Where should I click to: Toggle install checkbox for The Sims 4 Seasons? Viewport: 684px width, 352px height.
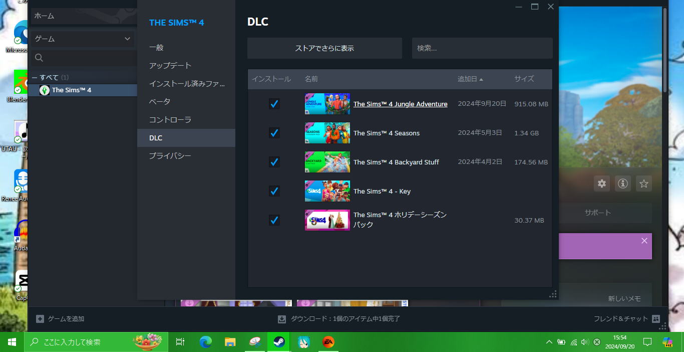274,133
